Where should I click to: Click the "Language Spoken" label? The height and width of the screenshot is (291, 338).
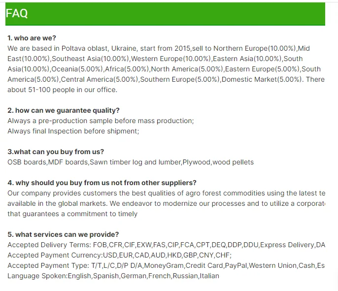pos(36,276)
